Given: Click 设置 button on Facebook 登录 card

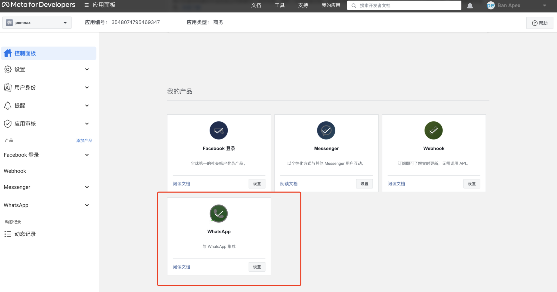Looking at the screenshot, I should 257,184.
